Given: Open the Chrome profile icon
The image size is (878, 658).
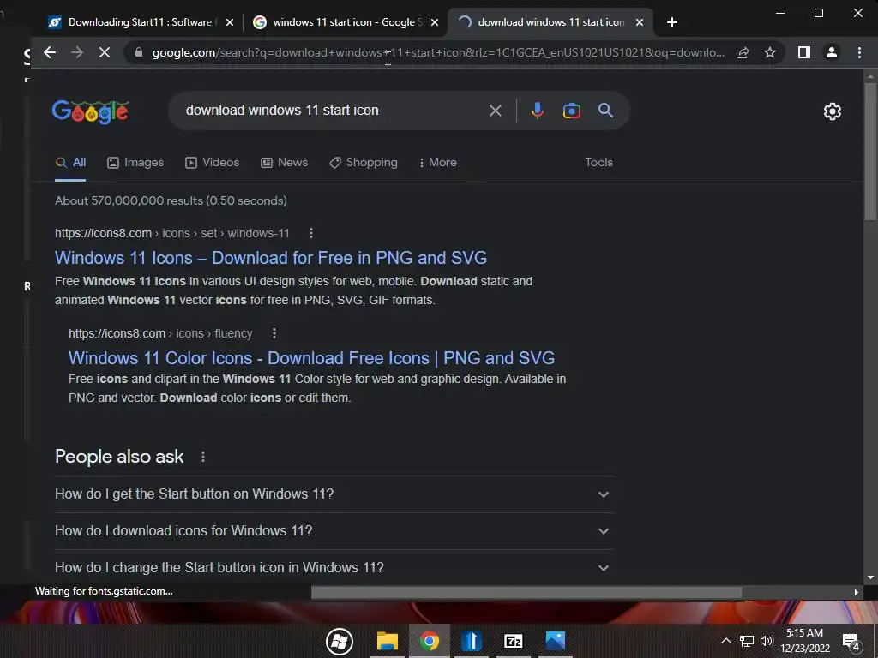Looking at the screenshot, I should click(832, 52).
